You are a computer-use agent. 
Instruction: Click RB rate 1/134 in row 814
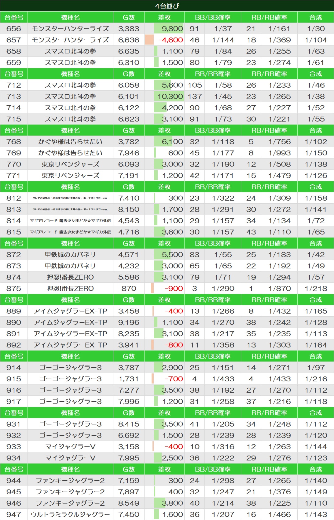(279, 221)
